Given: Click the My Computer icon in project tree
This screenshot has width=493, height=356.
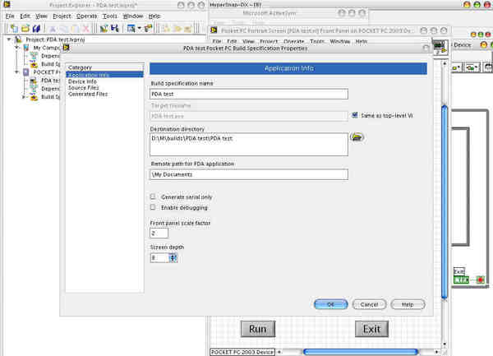Looking at the screenshot, I should (26, 48).
